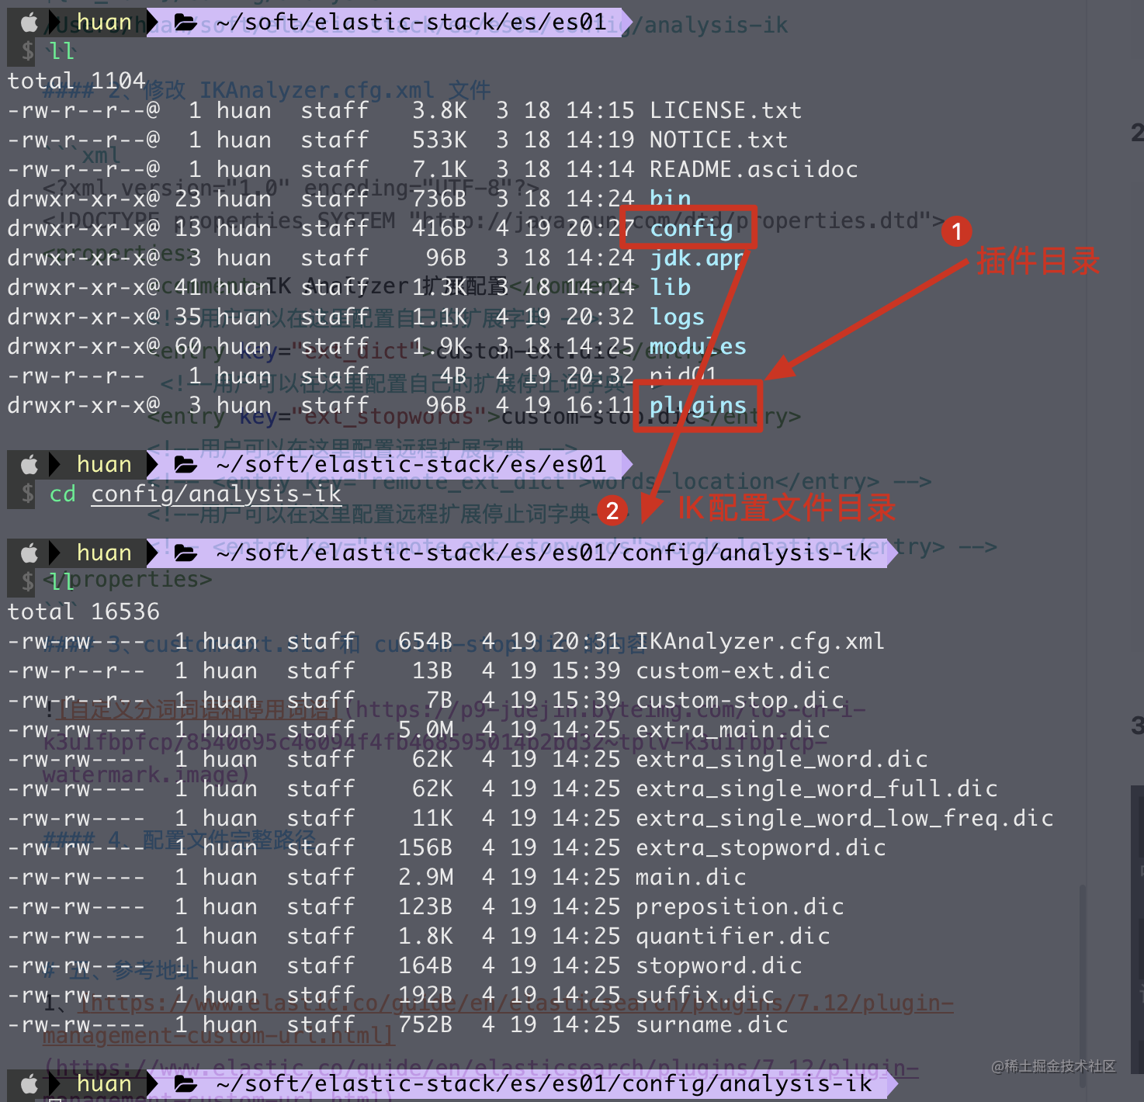Screen dimensions: 1144x1102
Task: Click extra_single_word_full.dic file name
Action: (x=816, y=788)
